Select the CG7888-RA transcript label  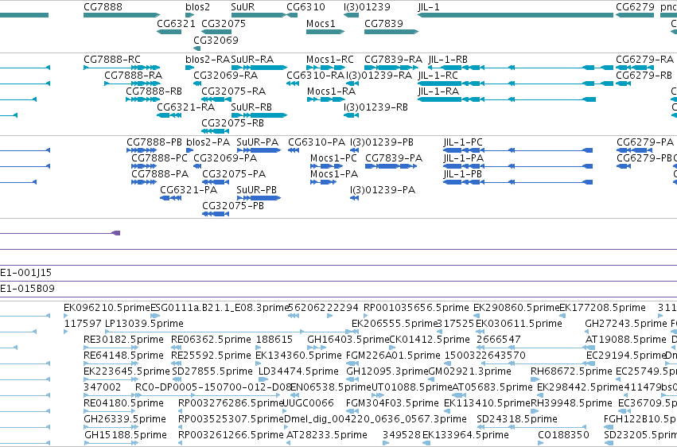pyautogui.click(x=134, y=75)
